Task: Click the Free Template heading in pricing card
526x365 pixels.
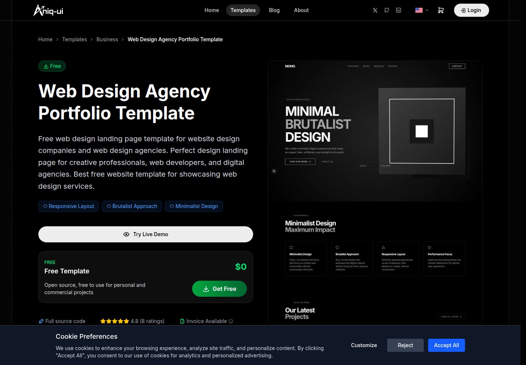Action: tap(67, 271)
